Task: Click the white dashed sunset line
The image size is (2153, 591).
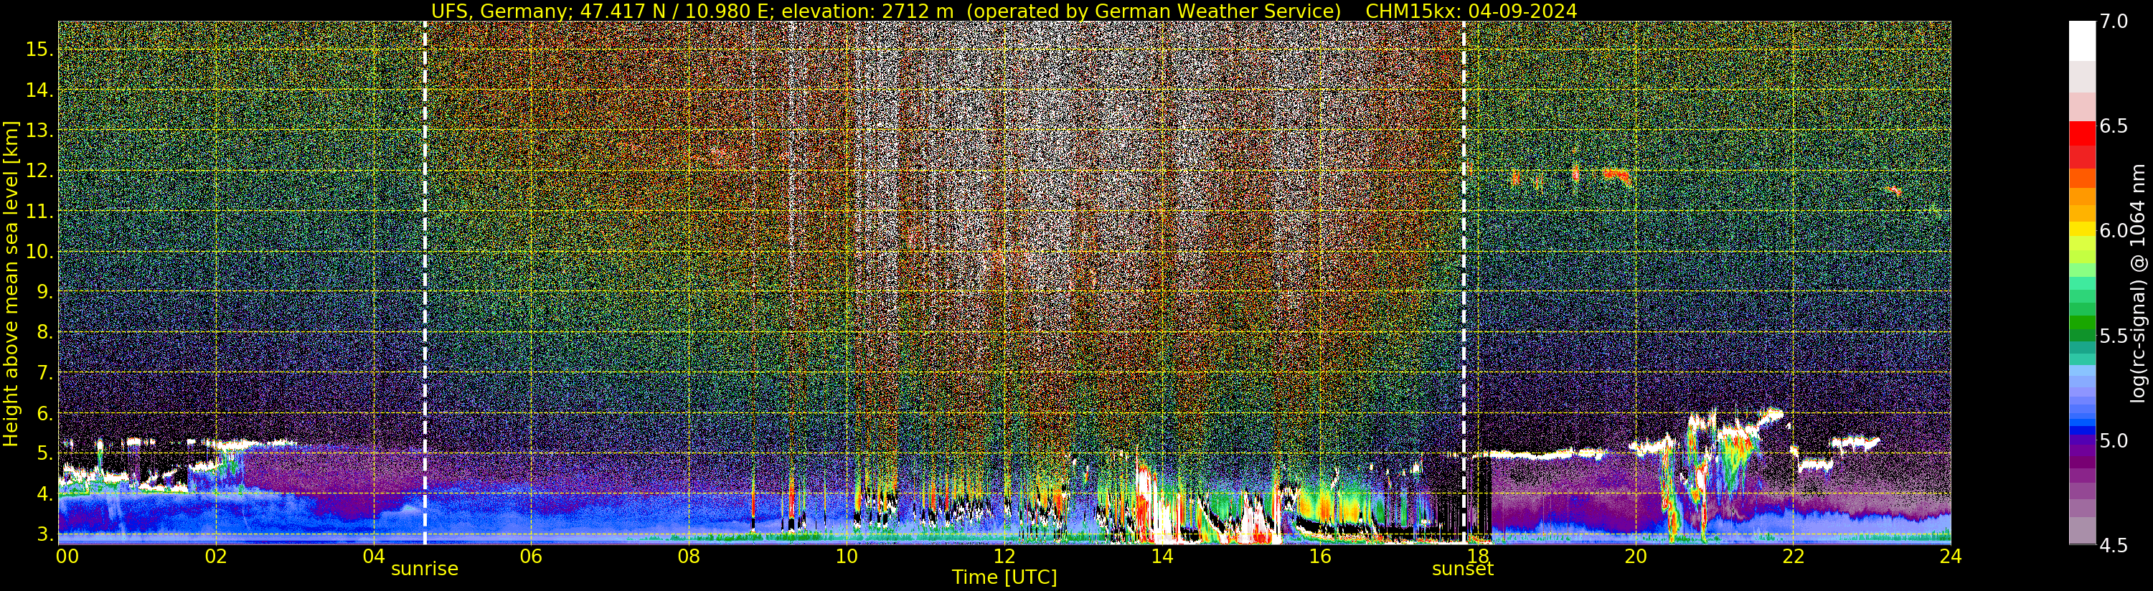Action: [x=1464, y=283]
